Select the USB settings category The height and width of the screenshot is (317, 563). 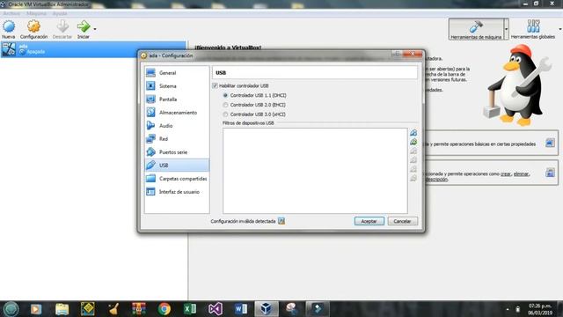point(177,165)
